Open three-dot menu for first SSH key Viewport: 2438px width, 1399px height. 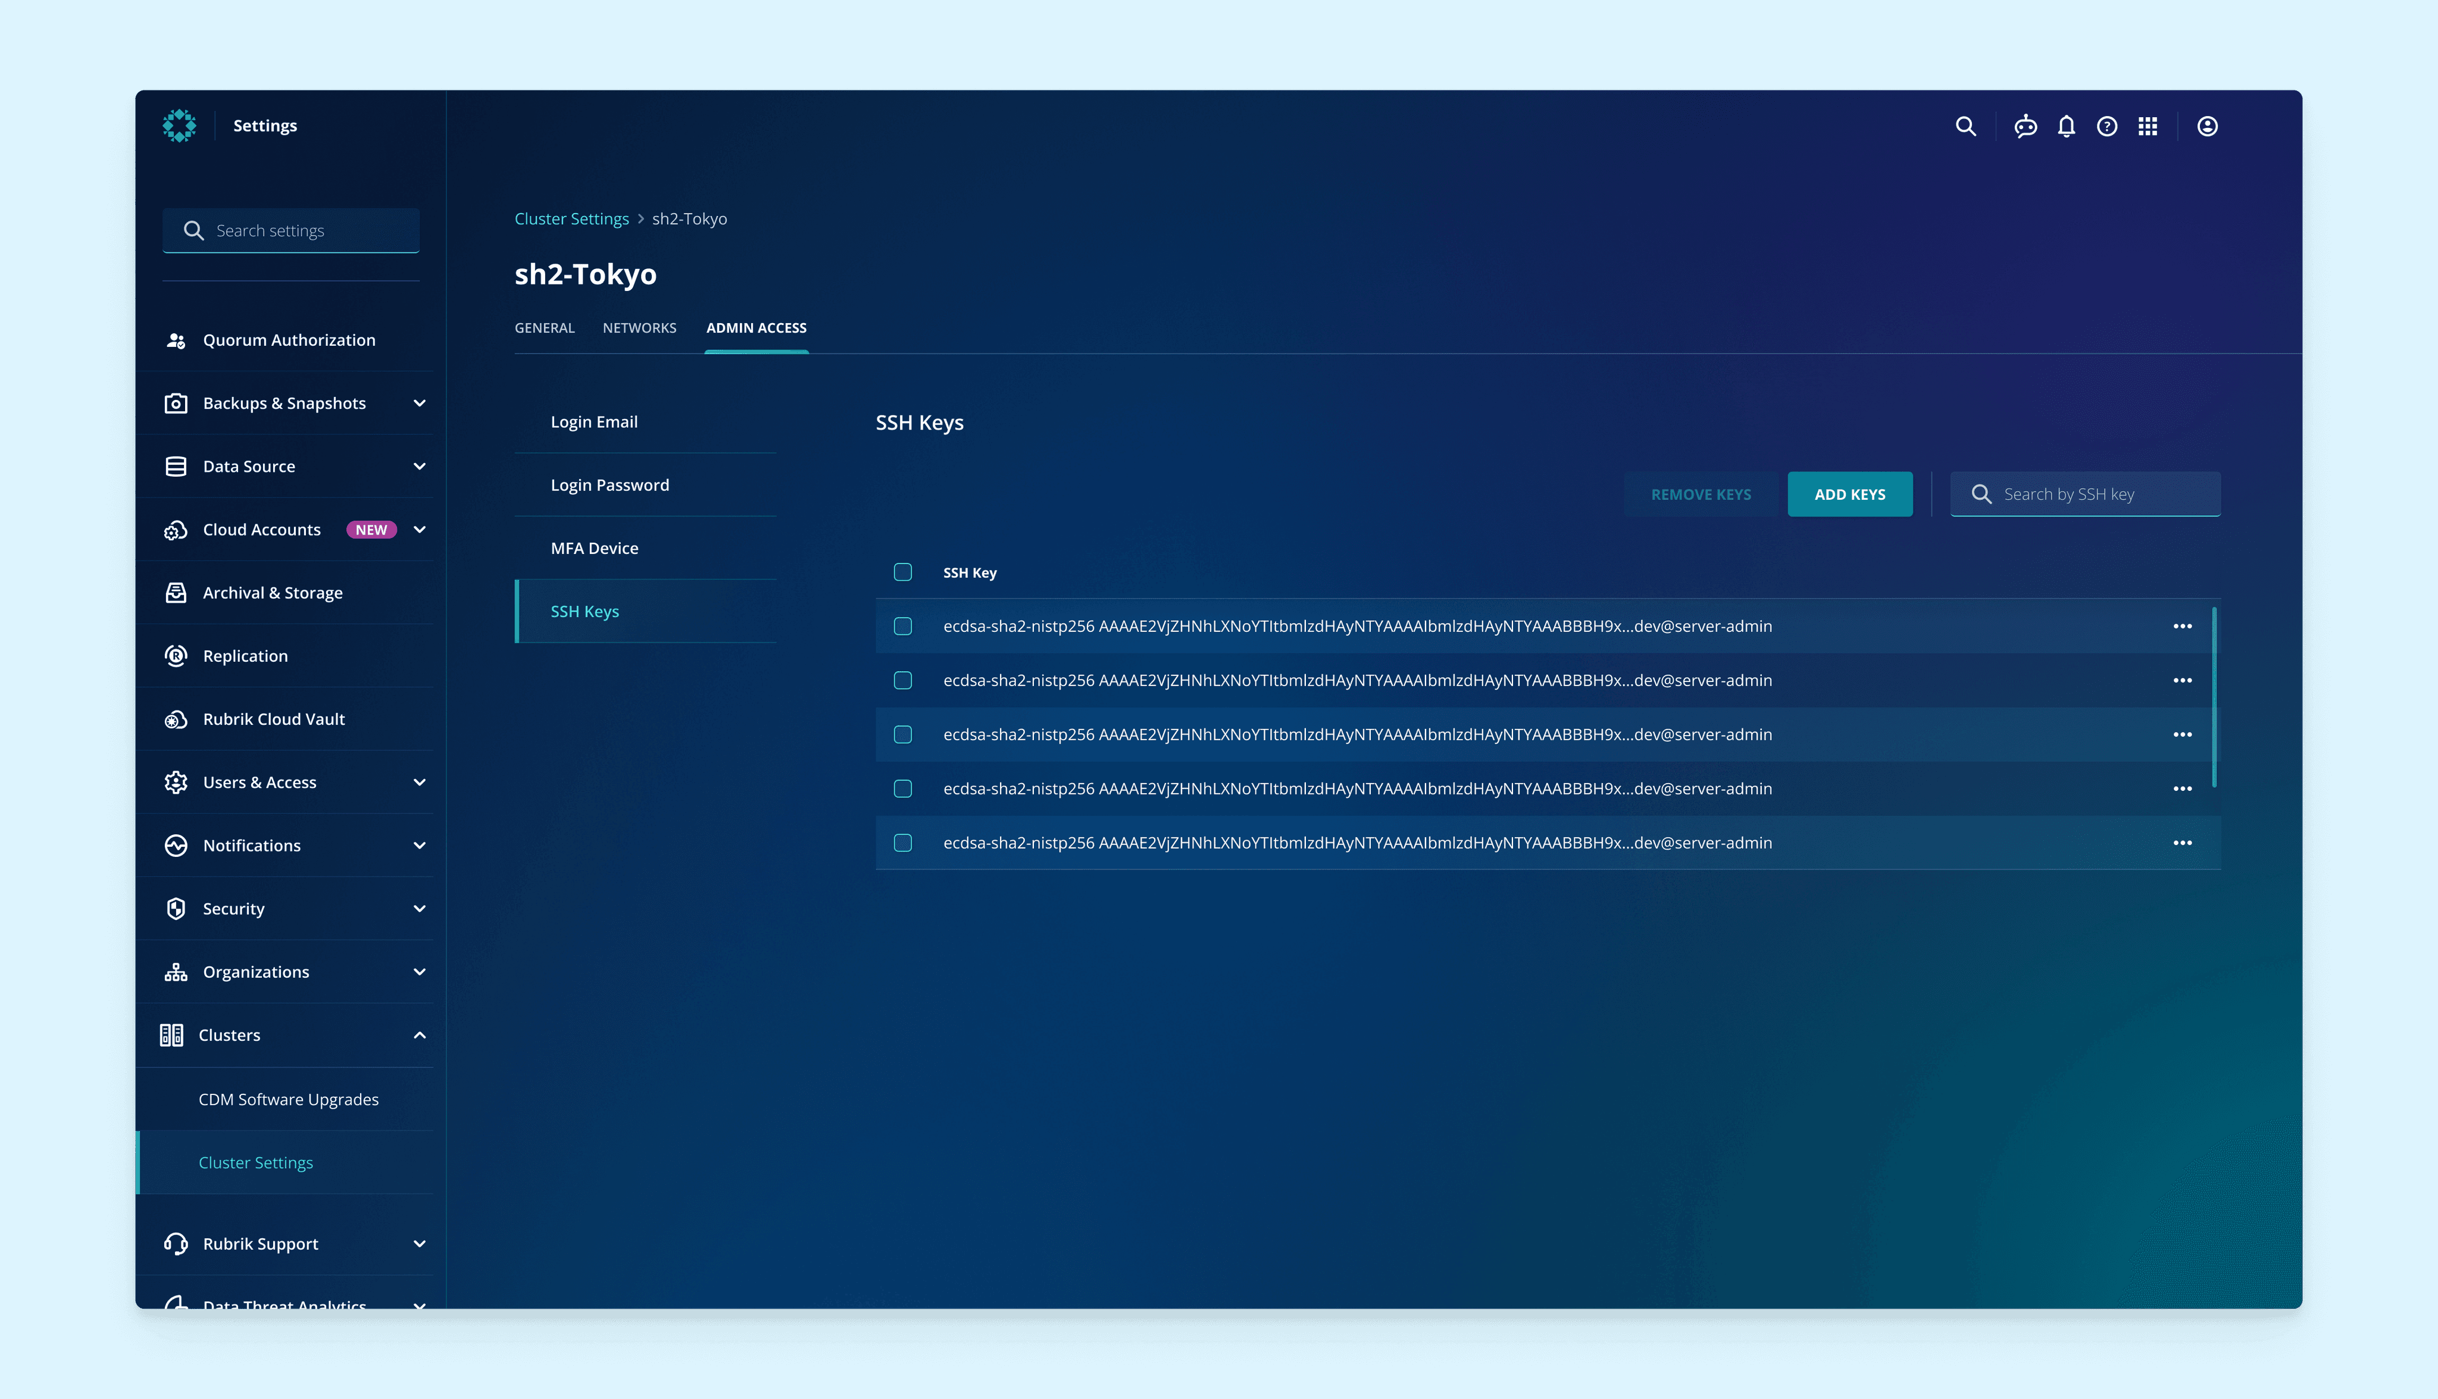(2183, 625)
